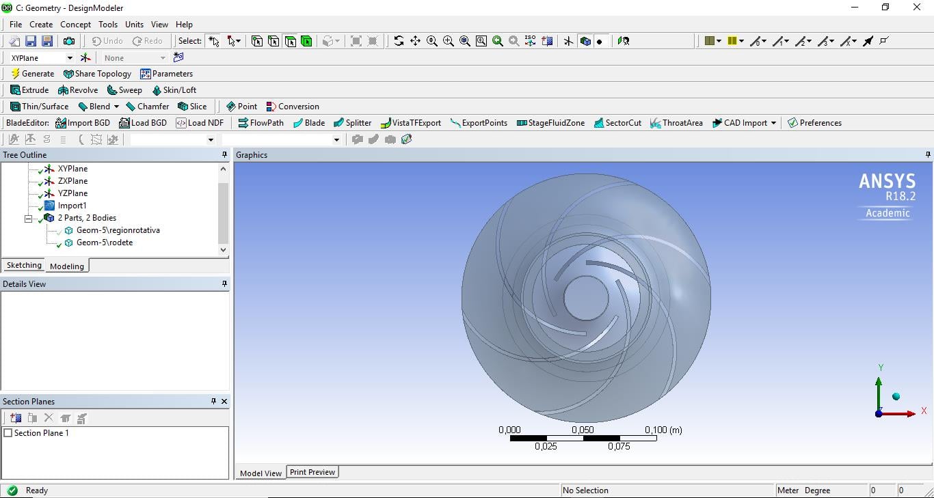Choose the Revolve tool
This screenshot has width=934, height=498.
tap(78, 90)
